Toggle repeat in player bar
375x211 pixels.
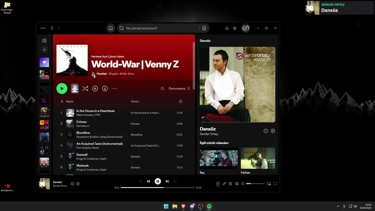(175, 181)
